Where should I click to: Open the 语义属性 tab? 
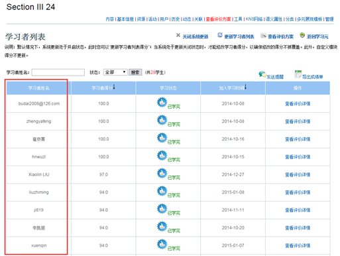pos(274,19)
